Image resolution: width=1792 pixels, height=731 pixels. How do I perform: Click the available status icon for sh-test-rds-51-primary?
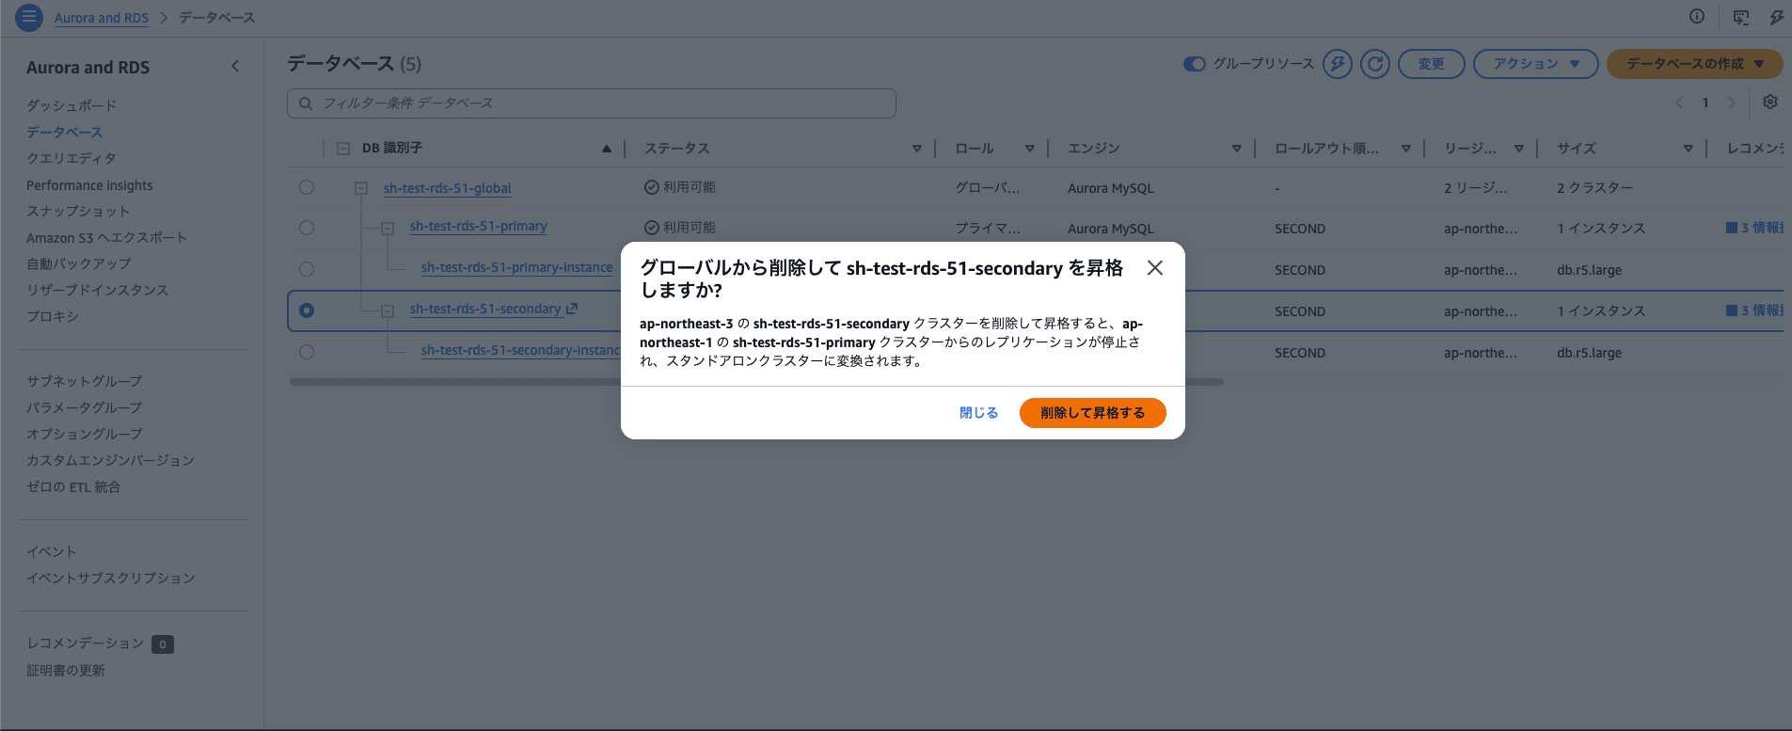(x=651, y=228)
